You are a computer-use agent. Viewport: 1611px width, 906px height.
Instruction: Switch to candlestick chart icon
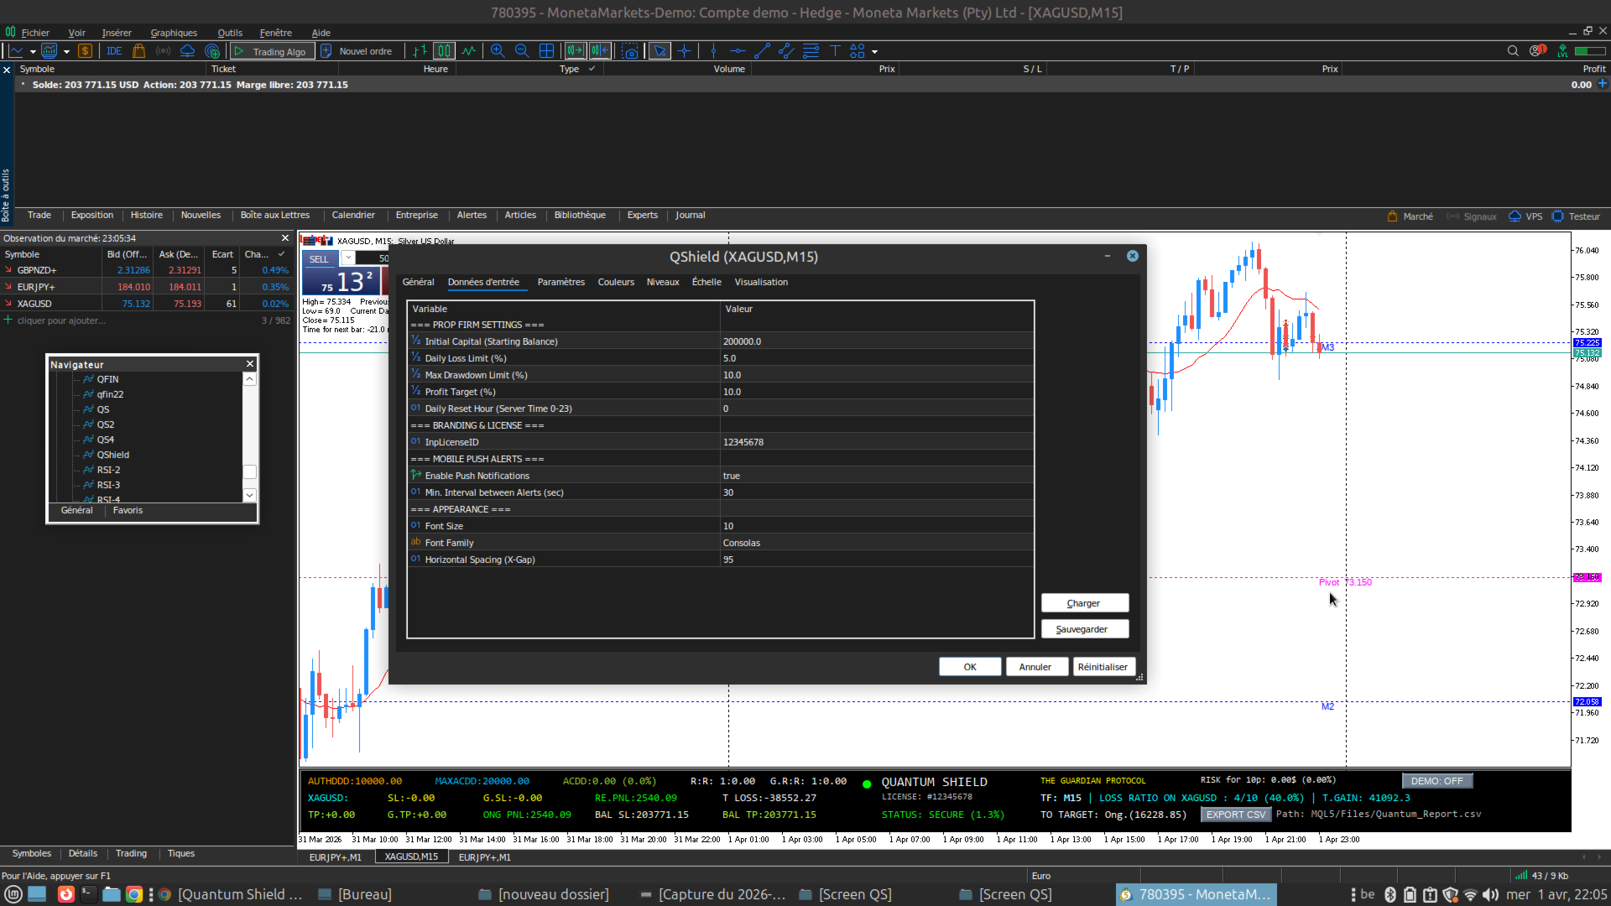tap(444, 51)
